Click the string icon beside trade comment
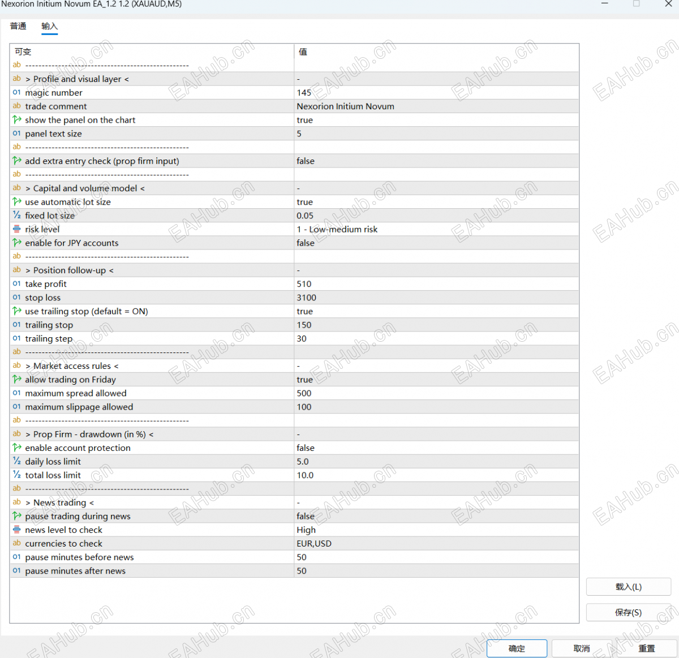 pos(17,106)
